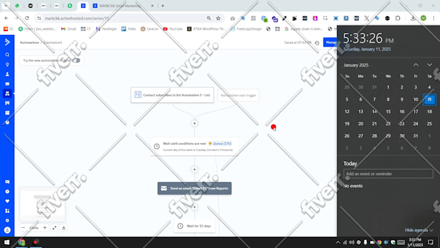Screen dimensions: 440x248
Task: Open the Chrome downloads icon
Action: click(413, 18)
